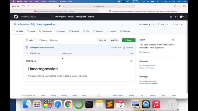Open the 1 commit history link
This screenshot has height=111, width=198.
[x=128, y=47]
